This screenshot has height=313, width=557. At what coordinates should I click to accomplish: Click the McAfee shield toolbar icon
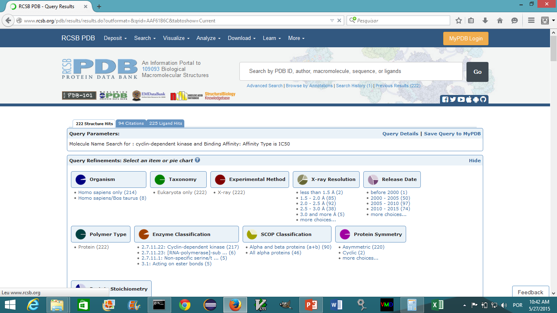click(545, 20)
